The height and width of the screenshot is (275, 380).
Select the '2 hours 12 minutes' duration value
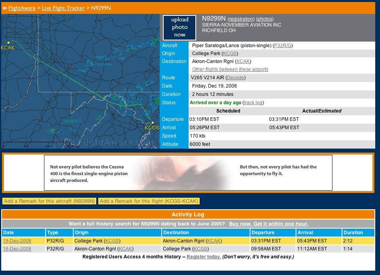(213, 94)
